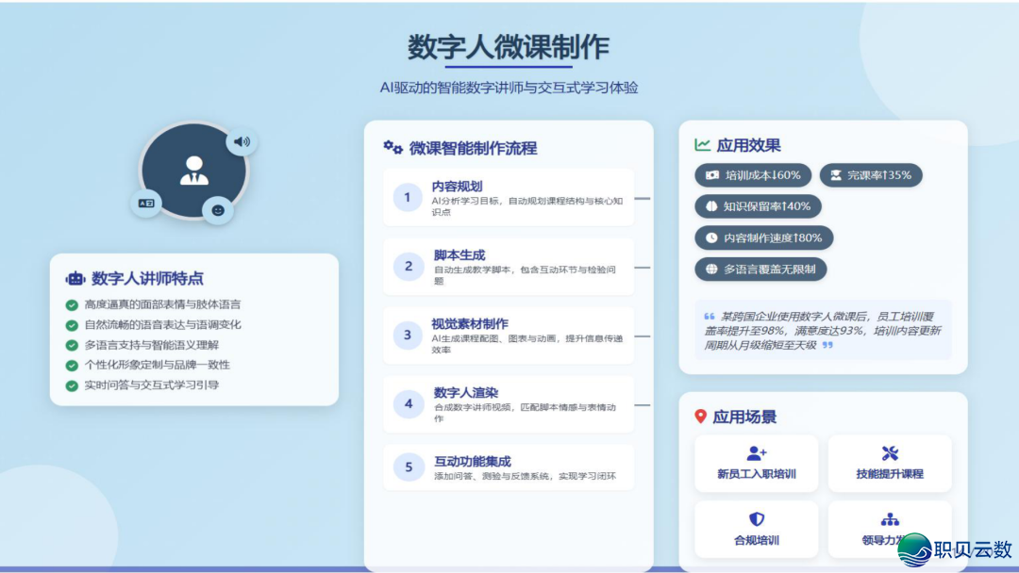This screenshot has width=1019, height=573.
Task: Click the graduate icon in 完课率↑35% tag
Action: tap(836, 175)
